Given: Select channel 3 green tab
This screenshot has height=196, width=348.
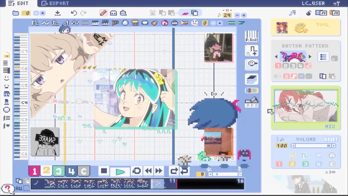Looking at the screenshot, I should (59, 171).
